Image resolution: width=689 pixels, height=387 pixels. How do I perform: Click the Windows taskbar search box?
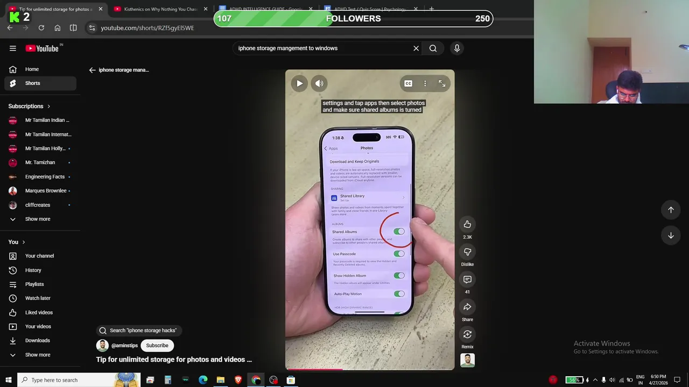pos(79,380)
